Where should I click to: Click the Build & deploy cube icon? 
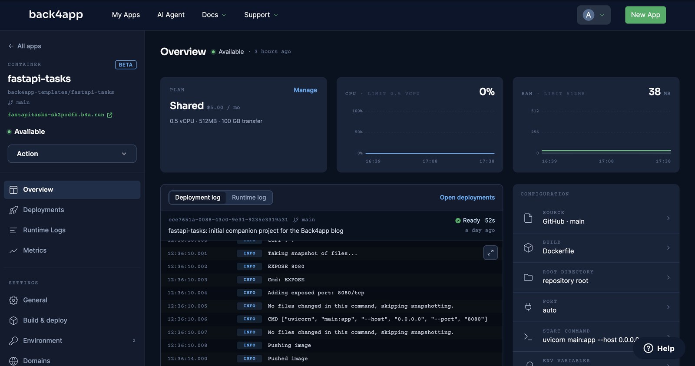click(13, 320)
